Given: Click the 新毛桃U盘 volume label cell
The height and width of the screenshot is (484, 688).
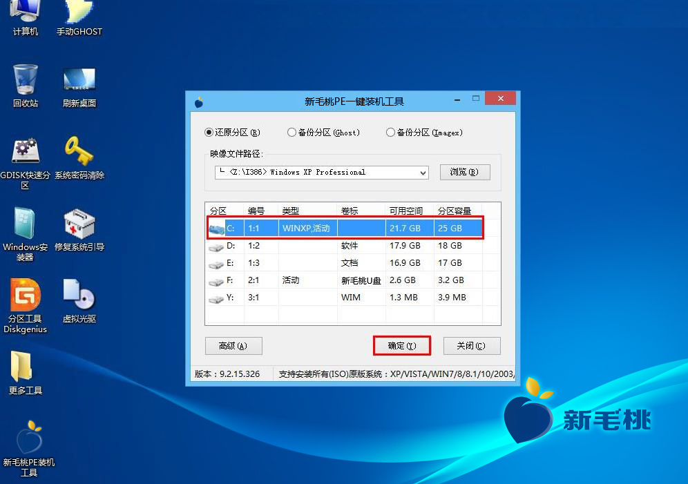Looking at the screenshot, I should click(x=361, y=280).
